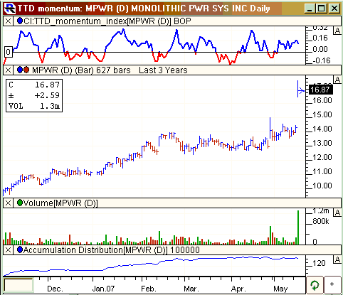This screenshot has width=343, height=295.
Task: Click blue dot of TTD_momentum_index indicator
Action: coord(20,21)
